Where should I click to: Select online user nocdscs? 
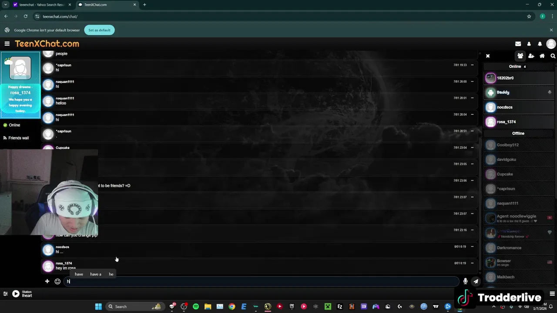pyautogui.click(x=519, y=107)
